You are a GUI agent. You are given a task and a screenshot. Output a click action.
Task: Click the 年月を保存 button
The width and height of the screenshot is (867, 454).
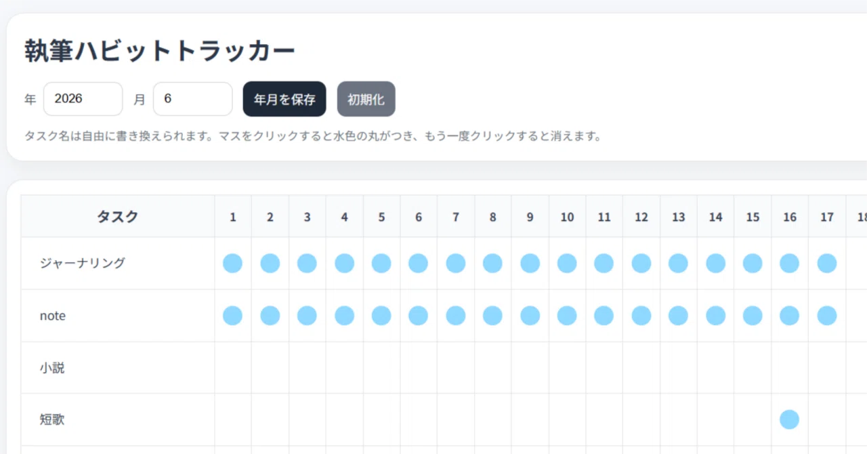284,99
